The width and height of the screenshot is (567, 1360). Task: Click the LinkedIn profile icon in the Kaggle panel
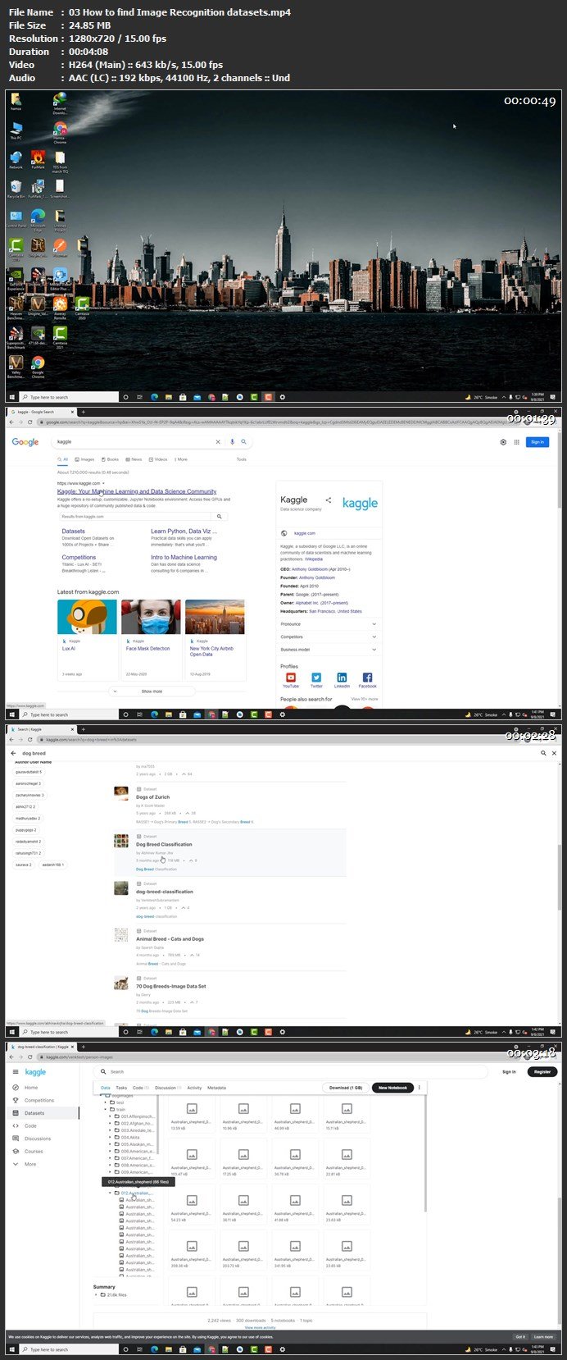342,679
